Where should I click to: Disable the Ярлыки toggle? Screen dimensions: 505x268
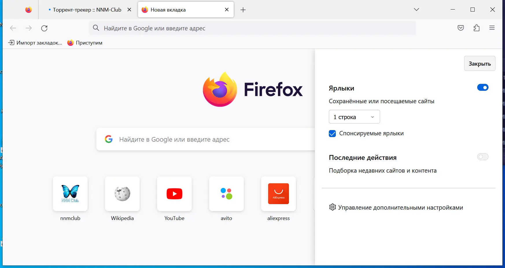pos(483,87)
